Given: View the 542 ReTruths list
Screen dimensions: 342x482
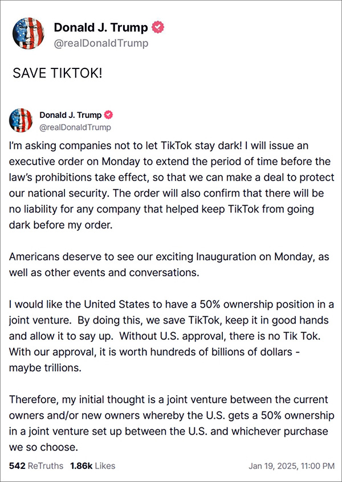Looking at the screenshot, I should click(36, 466).
